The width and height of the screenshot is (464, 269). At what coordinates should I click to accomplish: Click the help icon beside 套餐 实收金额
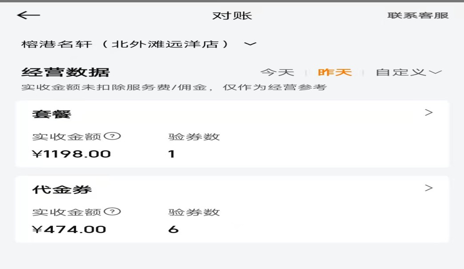pyautogui.click(x=115, y=137)
